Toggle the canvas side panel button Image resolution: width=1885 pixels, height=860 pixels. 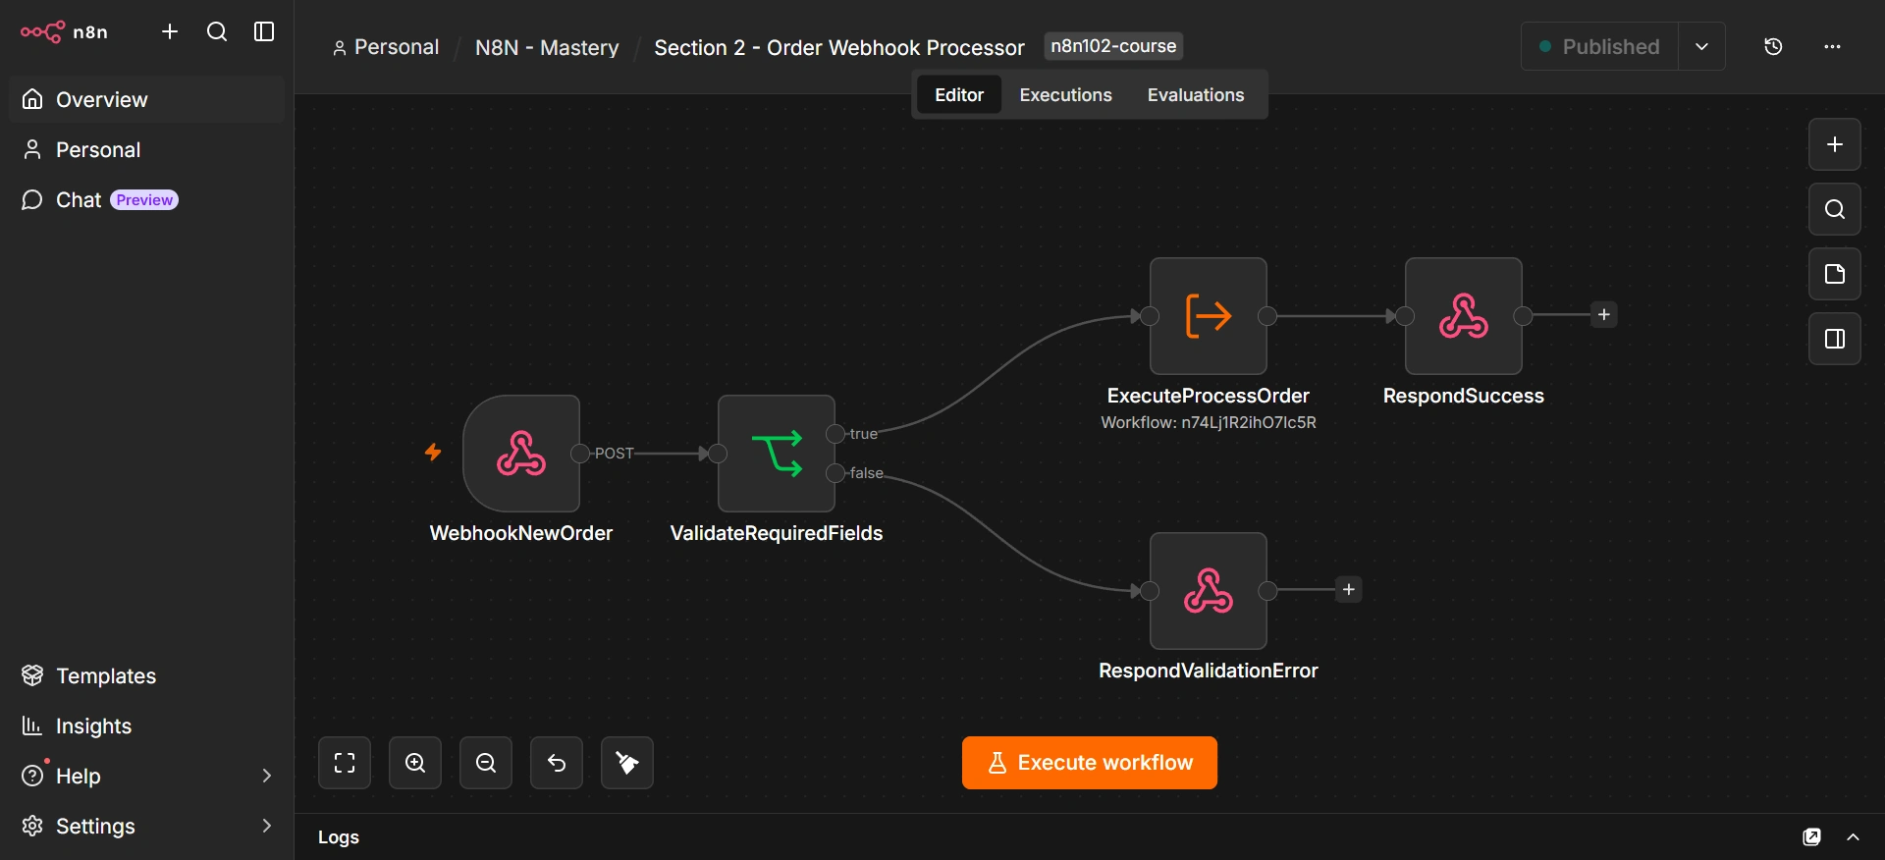[x=1835, y=339]
